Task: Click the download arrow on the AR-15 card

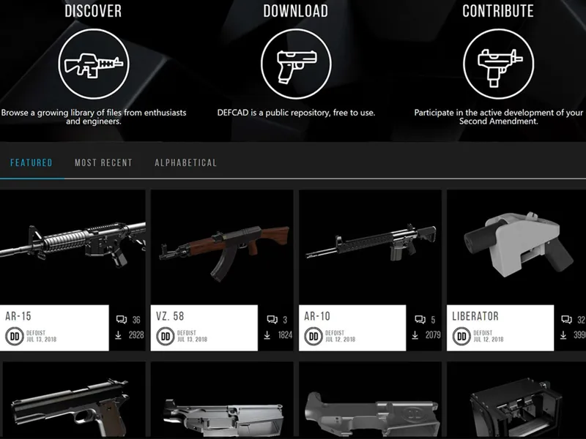Action: pos(119,335)
